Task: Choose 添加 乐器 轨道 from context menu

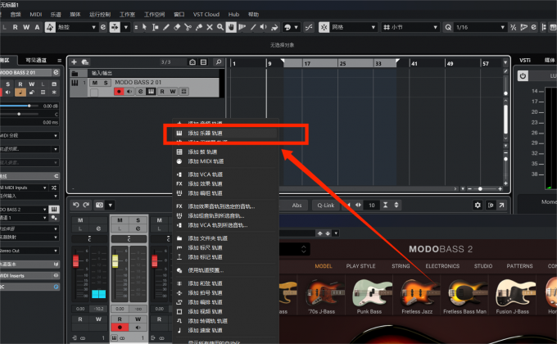Action: [x=225, y=133]
